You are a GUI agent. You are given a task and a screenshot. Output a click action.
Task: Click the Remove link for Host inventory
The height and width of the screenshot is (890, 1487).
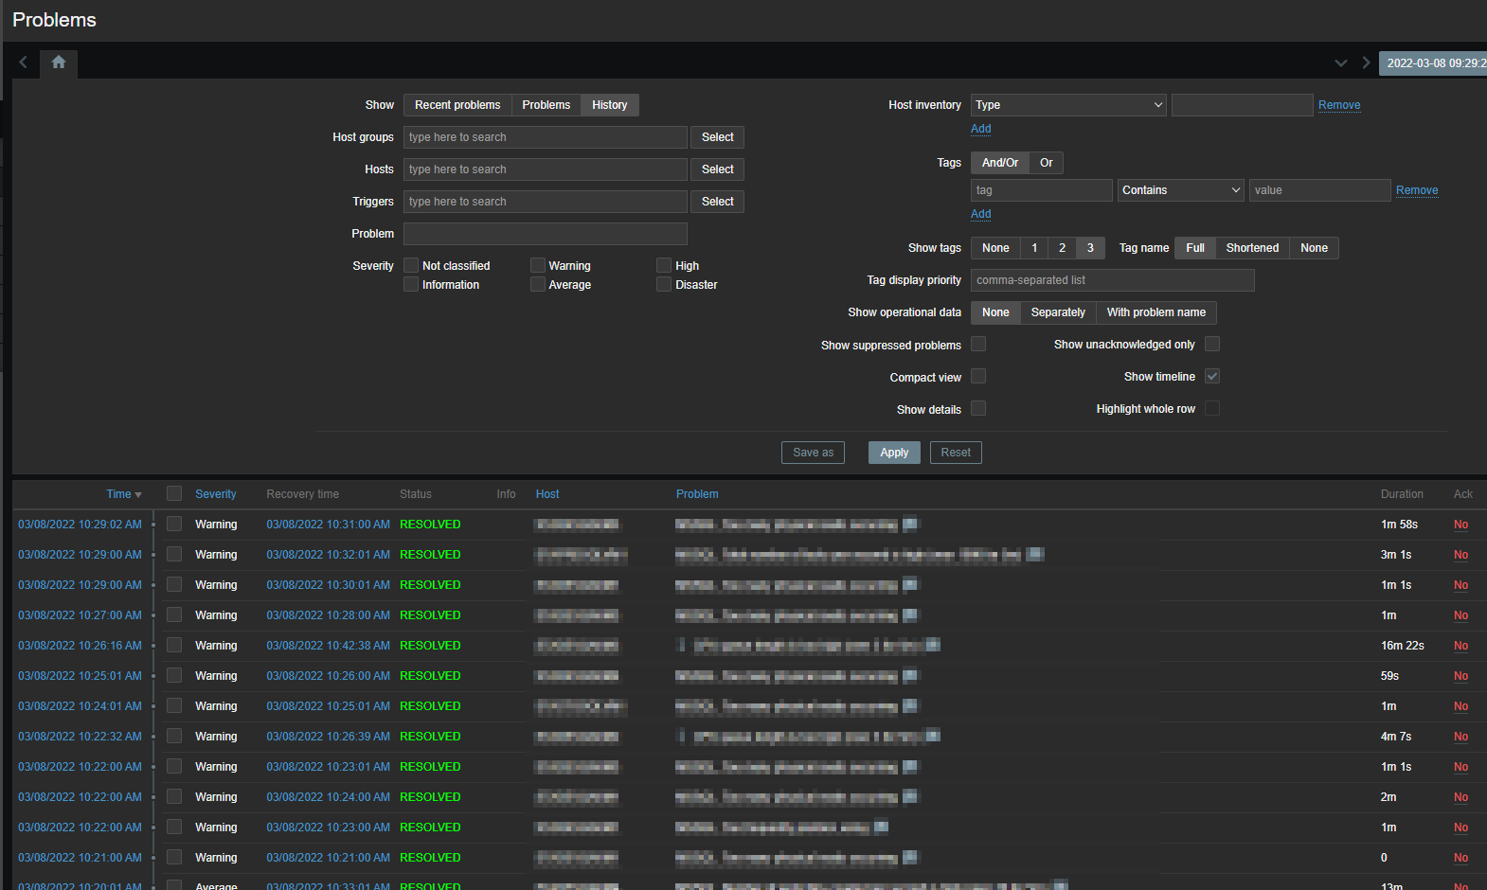click(x=1339, y=105)
